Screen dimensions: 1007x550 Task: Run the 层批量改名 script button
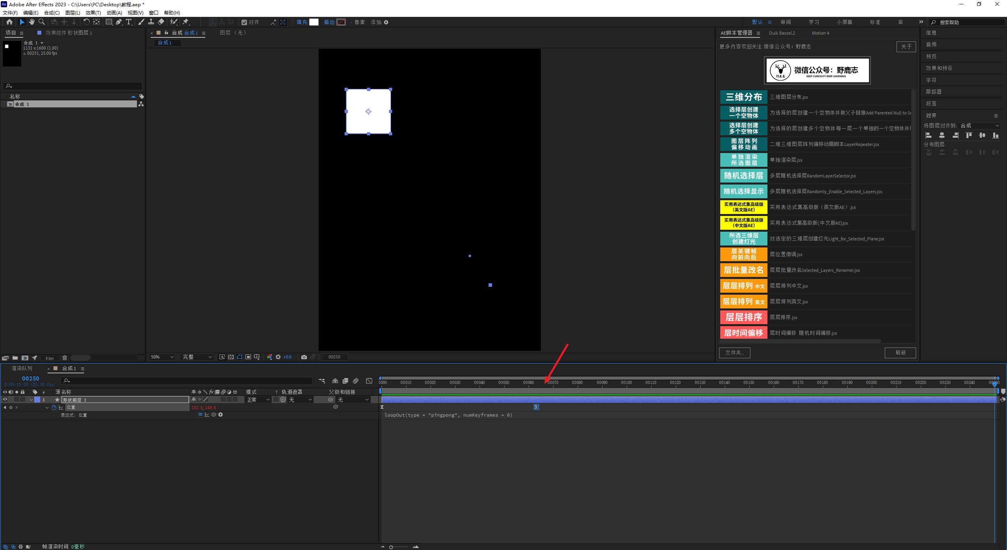743,270
